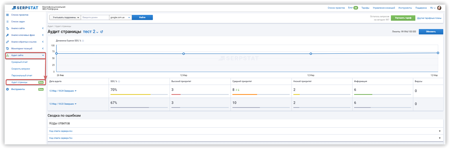This screenshot has width=450, height=149.
Task: Open the Другие тарифные планы link
Action: click(x=429, y=18)
